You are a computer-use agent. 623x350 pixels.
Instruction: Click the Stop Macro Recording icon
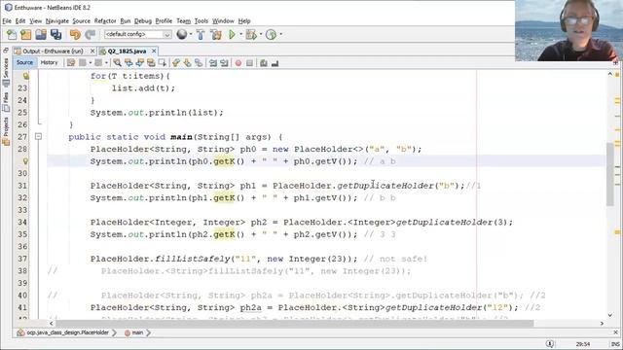point(249,62)
